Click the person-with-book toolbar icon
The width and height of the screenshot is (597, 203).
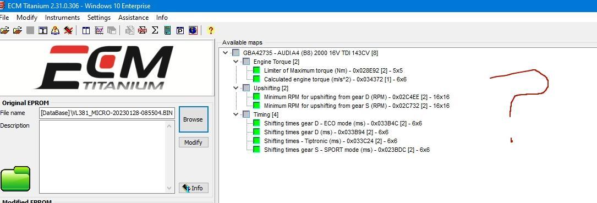pos(55,30)
